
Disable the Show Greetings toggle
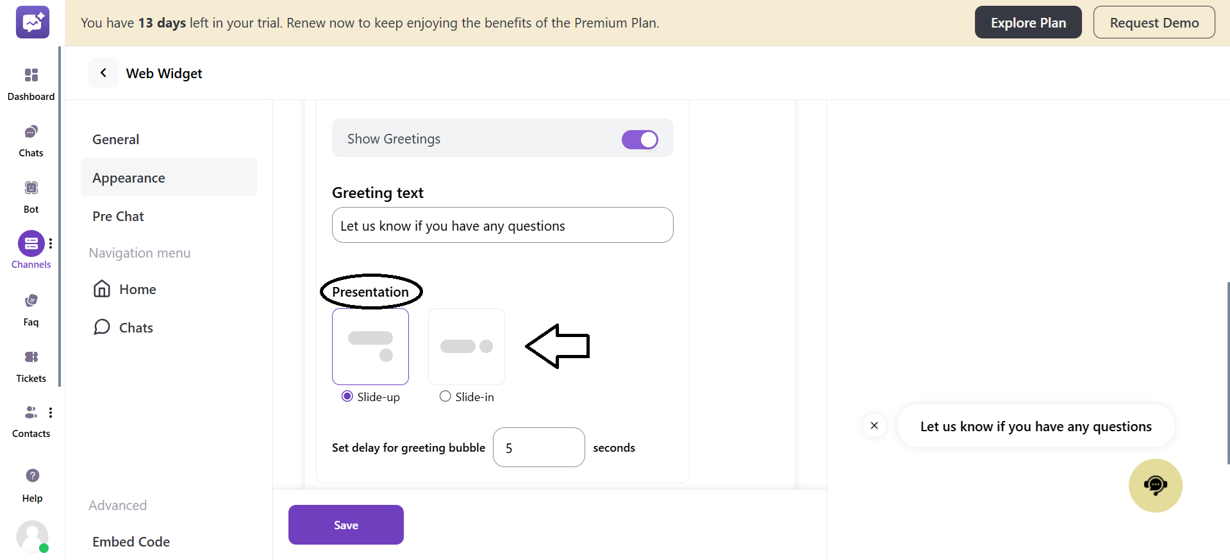click(639, 139)
